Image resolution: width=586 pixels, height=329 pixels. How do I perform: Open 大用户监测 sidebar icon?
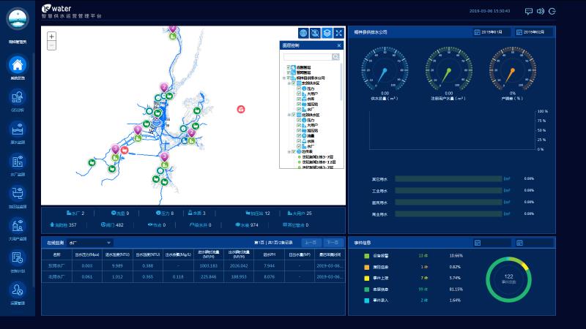click(17, 226)
